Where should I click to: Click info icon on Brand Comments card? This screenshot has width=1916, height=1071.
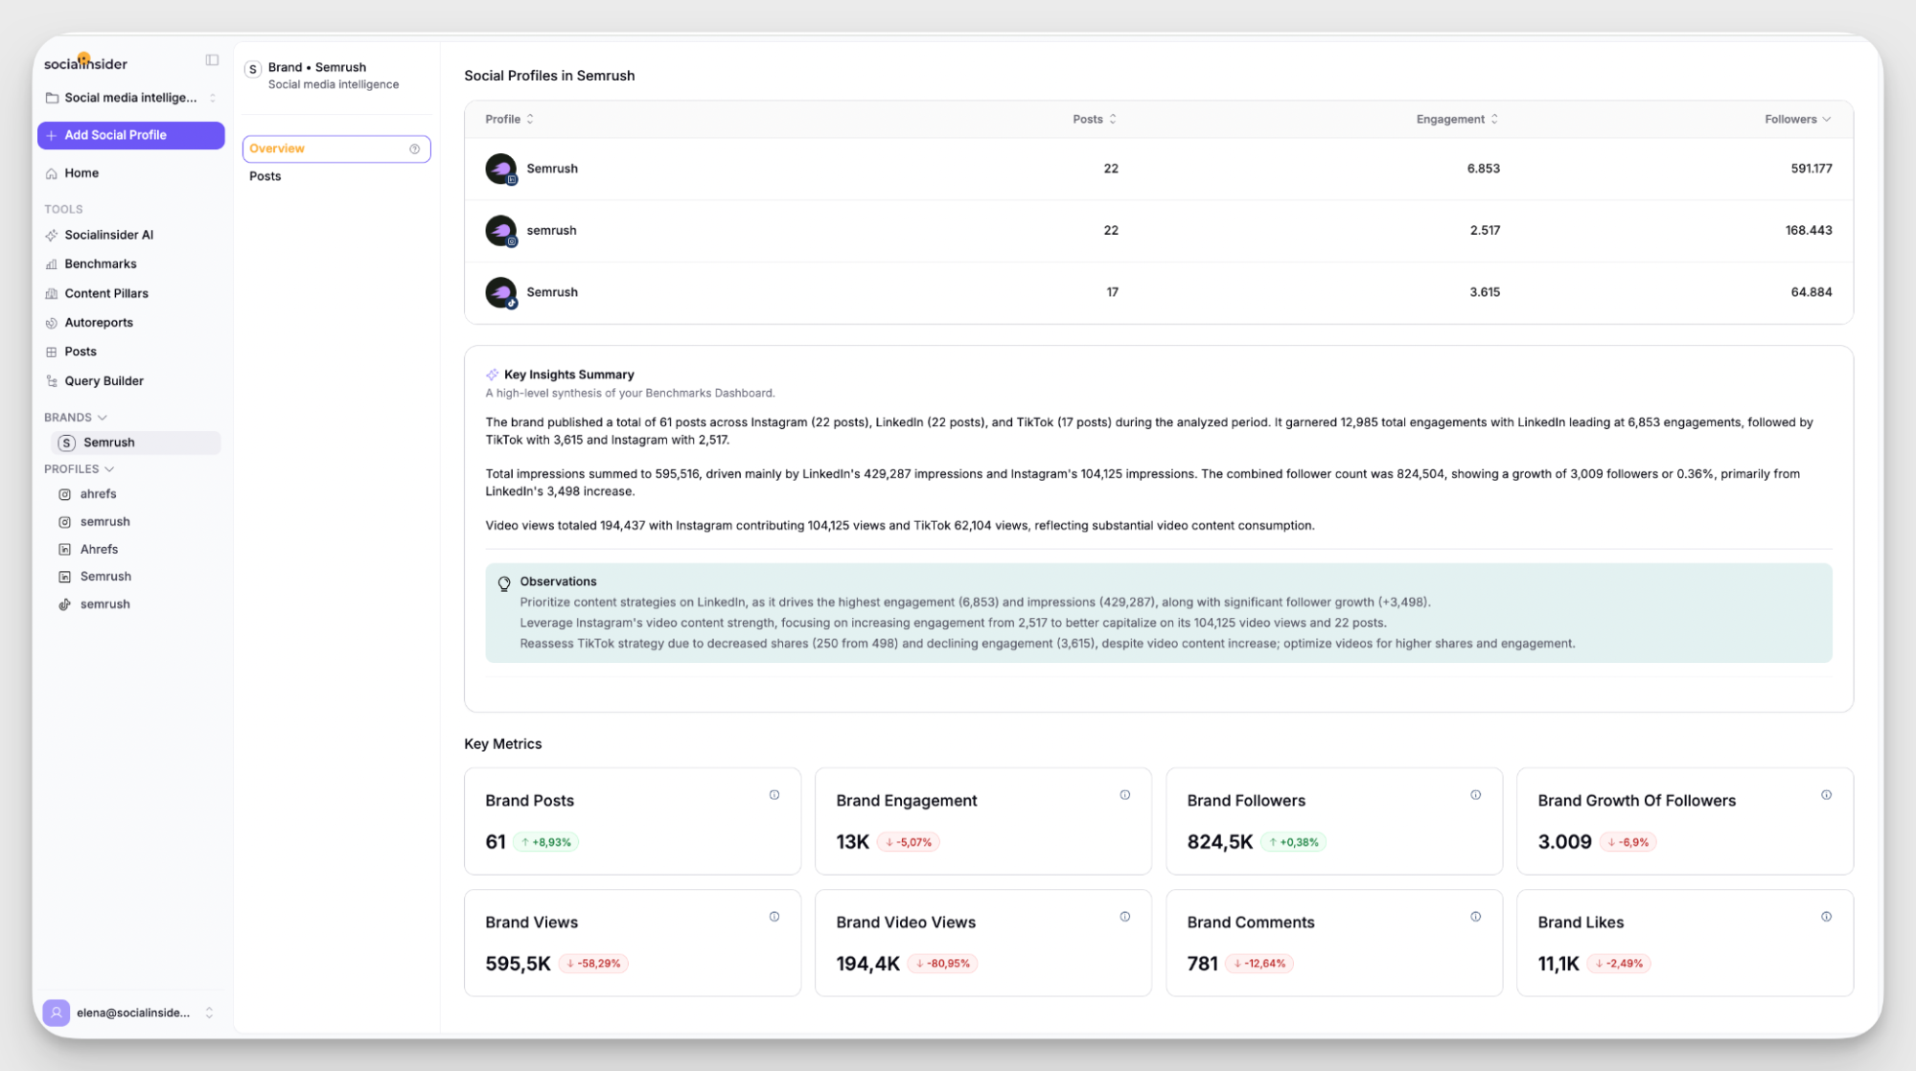[x=1476, y=917]
